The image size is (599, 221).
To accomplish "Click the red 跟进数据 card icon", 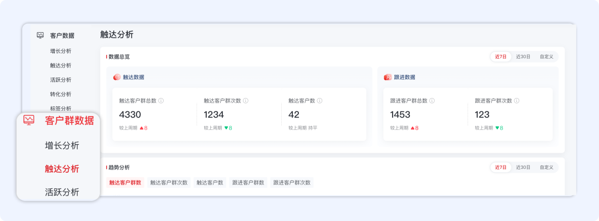I will click(388, 77).
